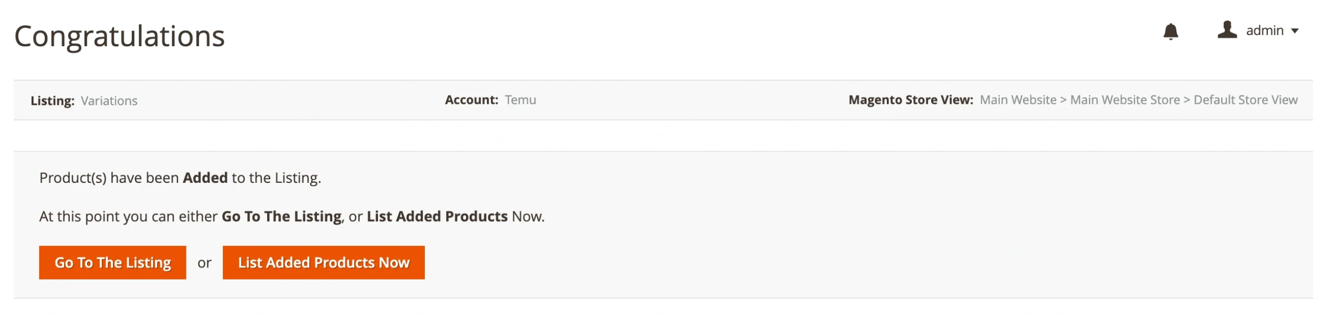Click the admin username label
The height and width of the screenshot is (321, 1333).
(x=1264, y=31)
